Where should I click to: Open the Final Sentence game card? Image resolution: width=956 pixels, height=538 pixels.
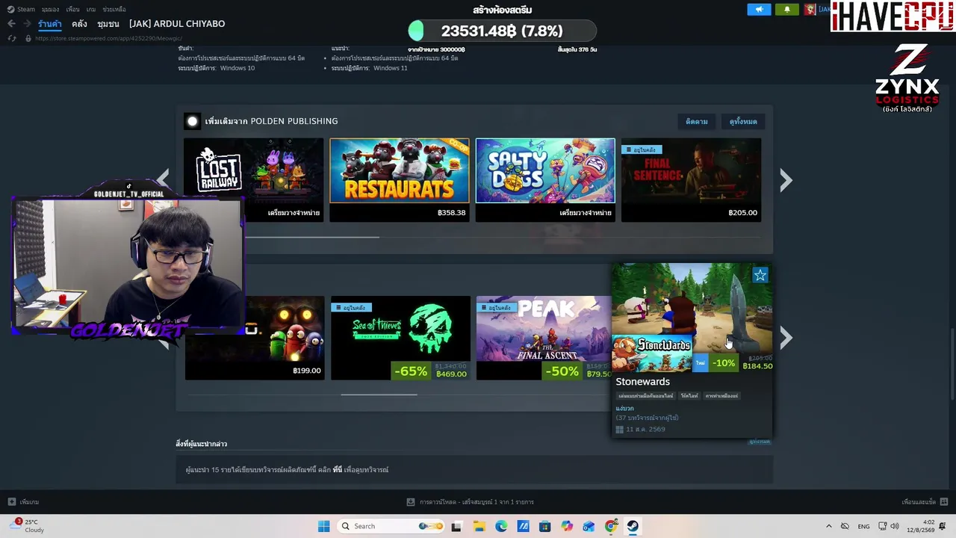(691, 180)
